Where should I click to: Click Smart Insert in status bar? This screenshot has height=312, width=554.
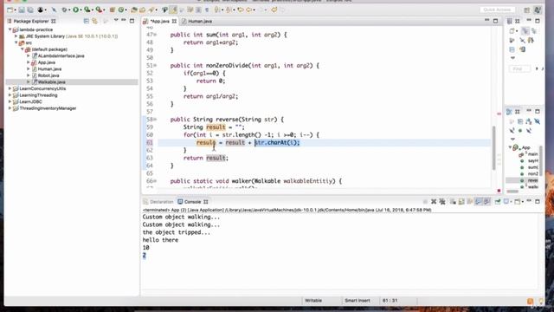point(358,301)
